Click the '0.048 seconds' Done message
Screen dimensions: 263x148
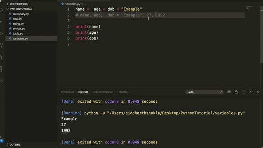click(x=110, y=102)
